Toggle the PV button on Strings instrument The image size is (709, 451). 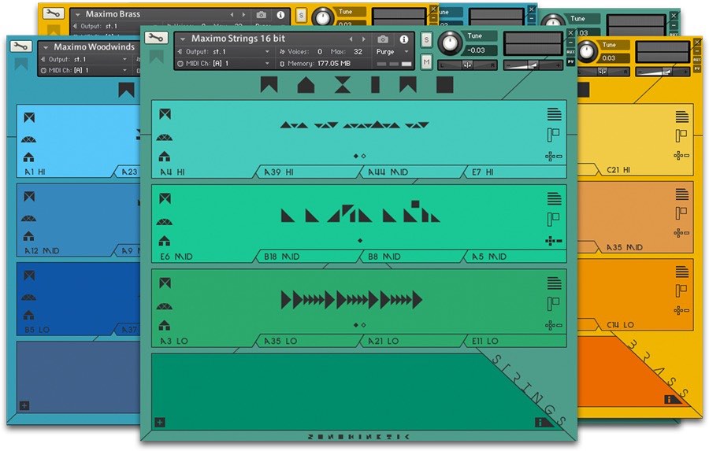point(570,61)
